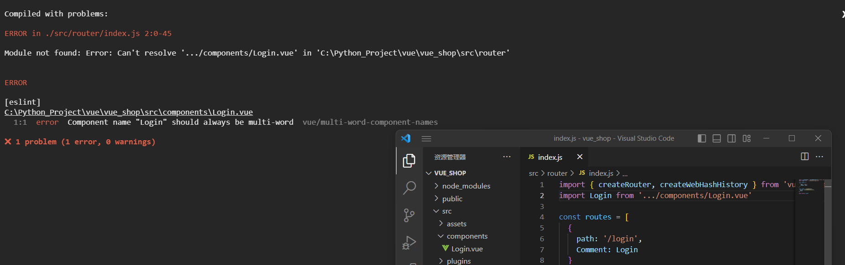The height and width of the screenshot is (265, 845).
Task: Minimize the Visual Studio Code window
Action: point(766,138)
